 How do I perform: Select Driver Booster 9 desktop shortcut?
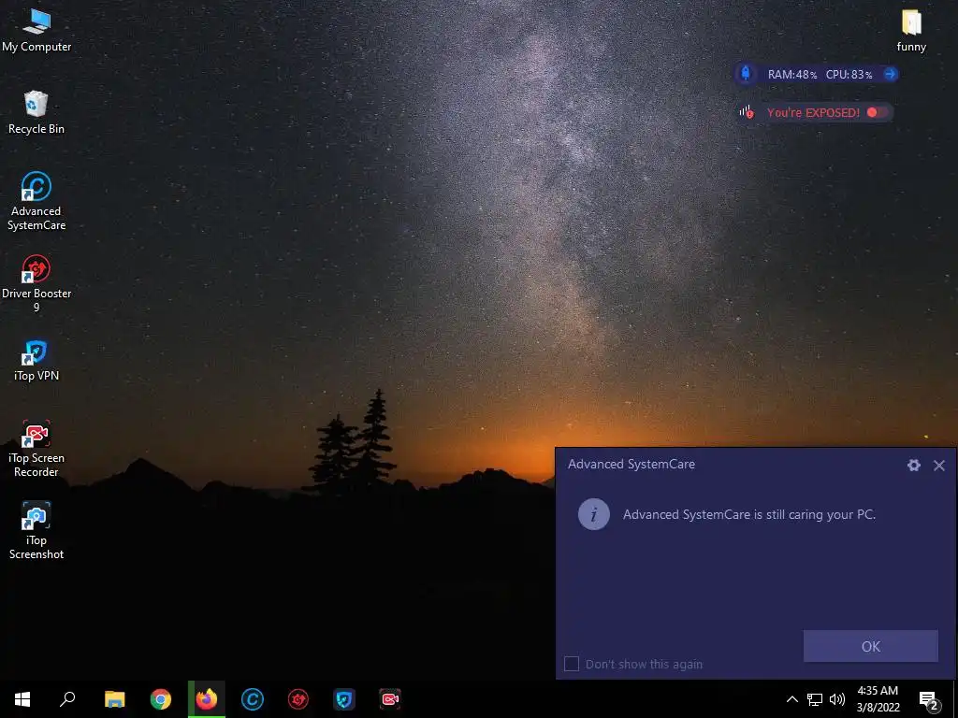36,284
